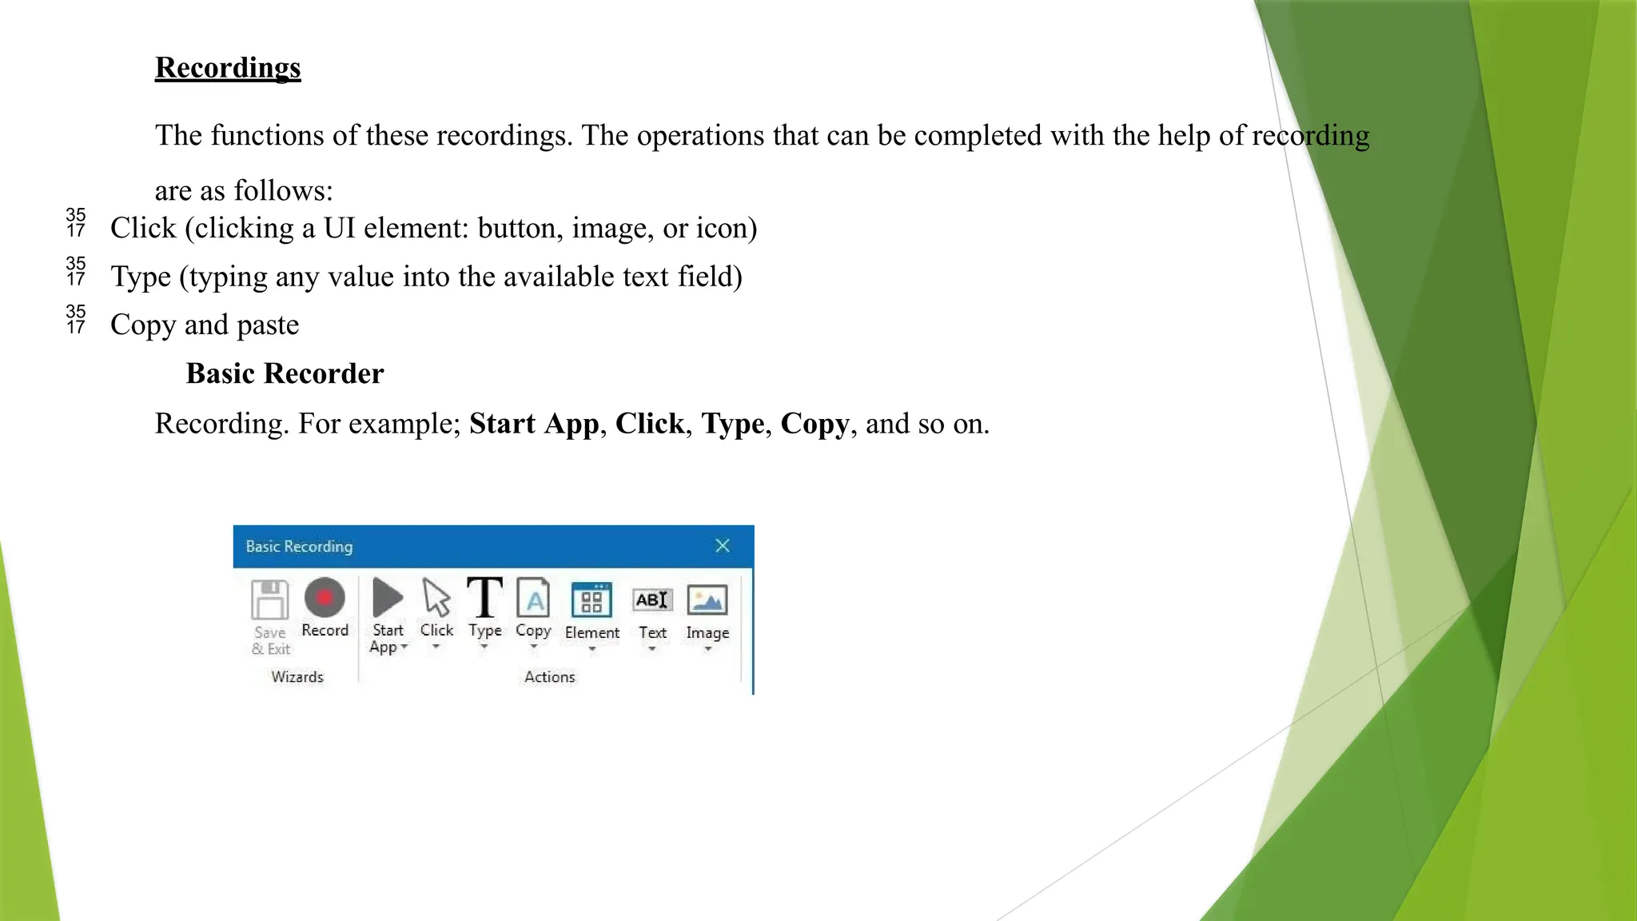Select the Click cursor arrow icon
Screen dimensions: 1637x921
(436, 598)
